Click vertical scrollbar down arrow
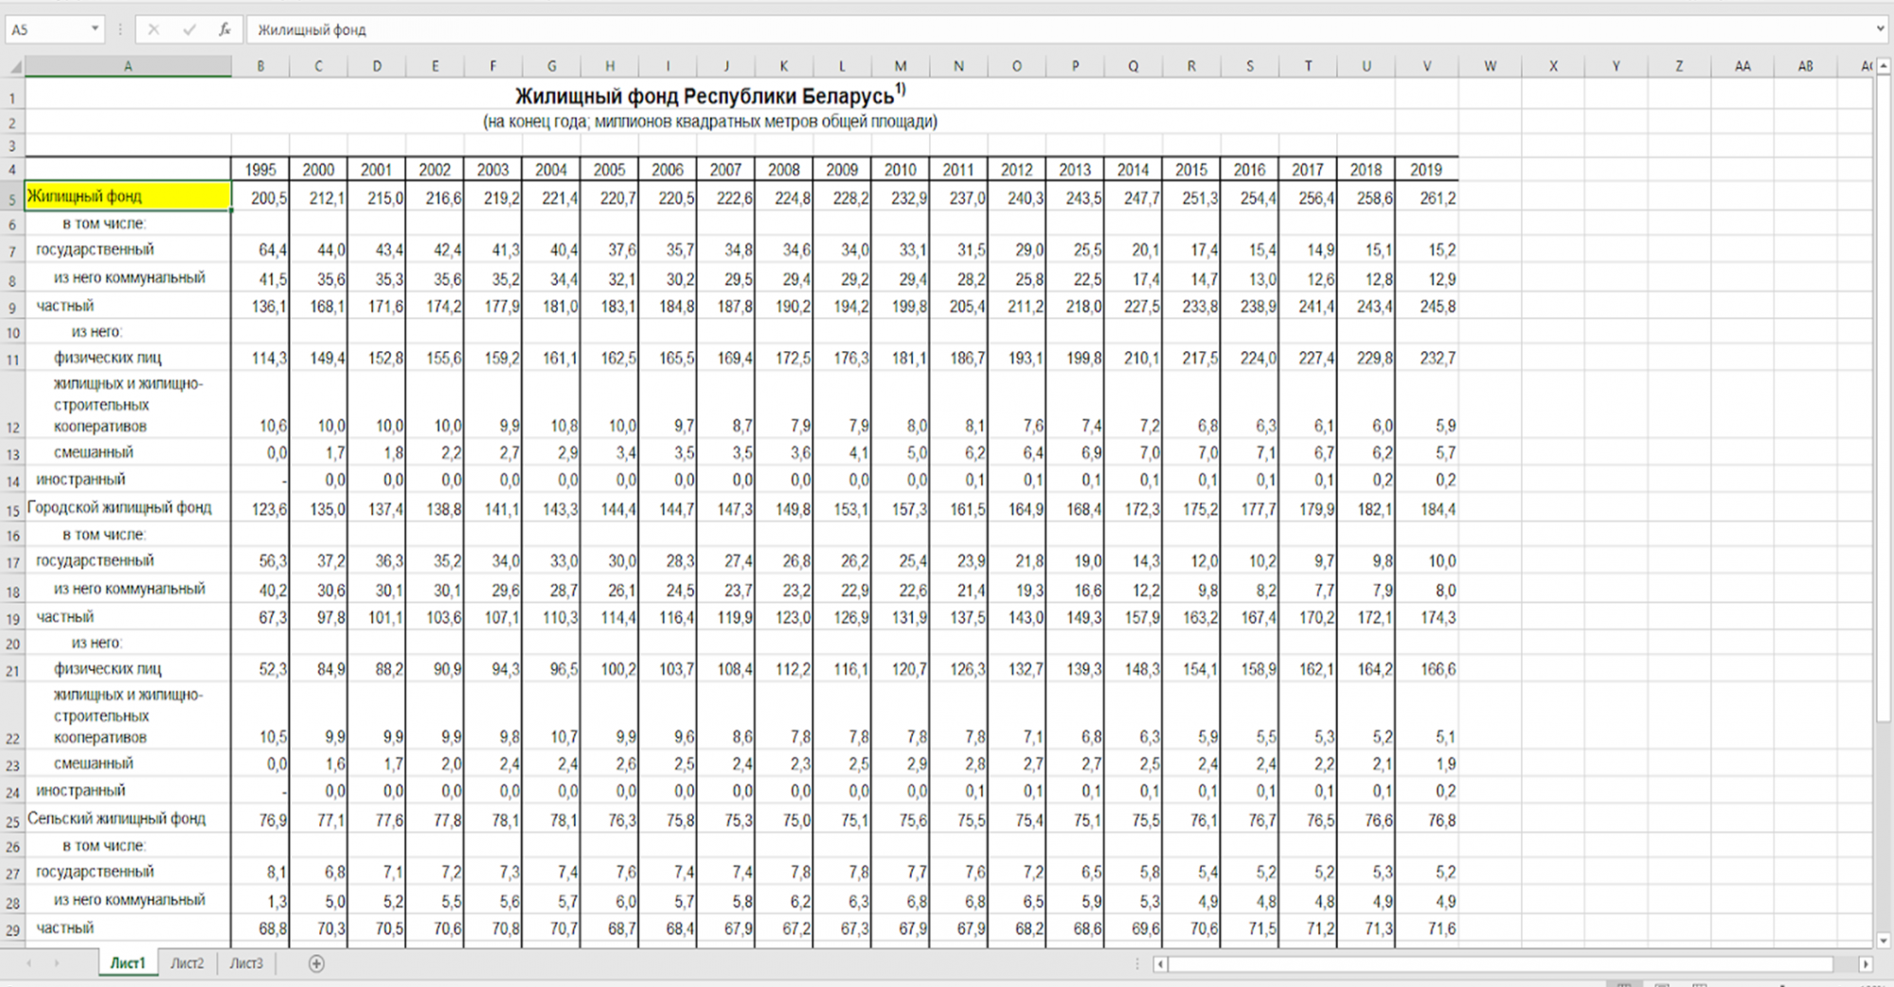The width and height of the screenshot is (1894, 987). click(x=1883, y=941)
